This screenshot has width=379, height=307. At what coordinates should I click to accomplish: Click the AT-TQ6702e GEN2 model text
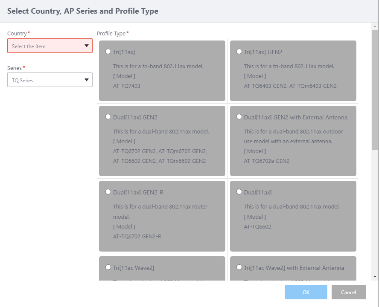tap(266, 161)
